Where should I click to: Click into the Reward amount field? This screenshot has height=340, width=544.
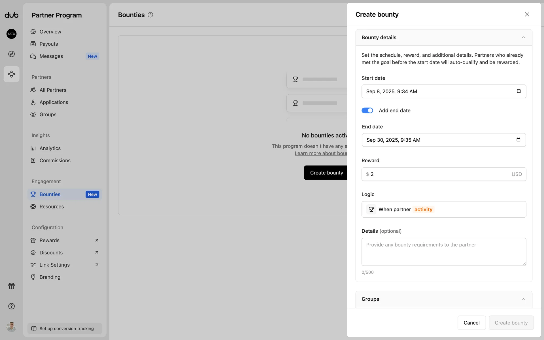tap(439, 174)
